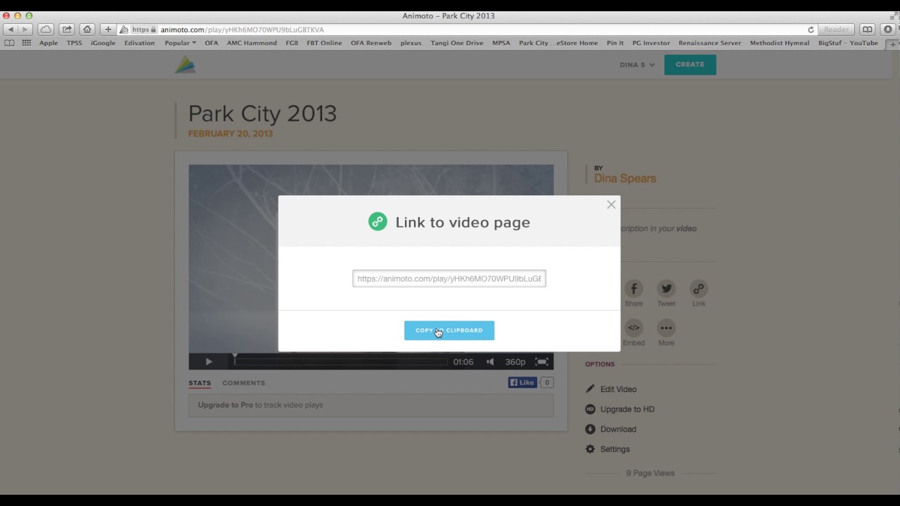Open the Renaissance Server bookmark
The image size is (900, 506).
coord(709,43)
